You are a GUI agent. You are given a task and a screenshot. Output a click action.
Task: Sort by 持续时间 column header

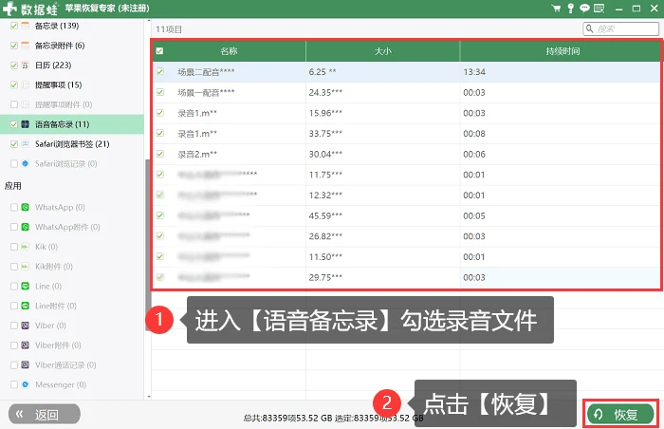[562, 51]
